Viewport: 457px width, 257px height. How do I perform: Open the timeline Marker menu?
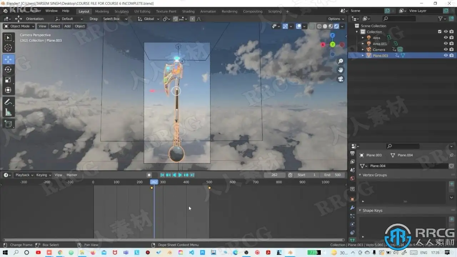click(72, 175)
